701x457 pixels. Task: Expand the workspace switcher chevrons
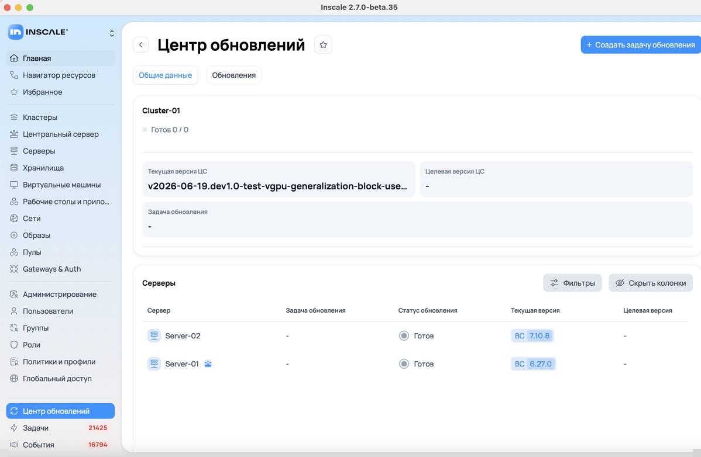(112, 33)
